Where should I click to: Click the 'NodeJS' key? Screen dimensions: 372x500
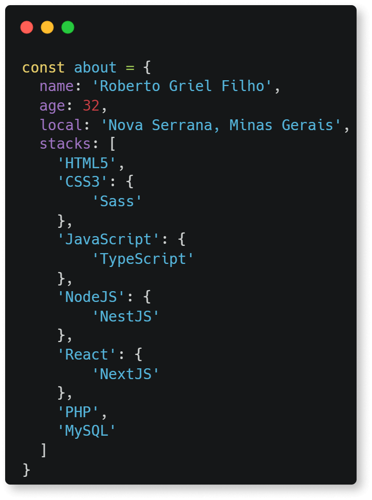[91, 297]
